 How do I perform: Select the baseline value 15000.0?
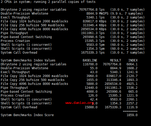tap(91, 107)
